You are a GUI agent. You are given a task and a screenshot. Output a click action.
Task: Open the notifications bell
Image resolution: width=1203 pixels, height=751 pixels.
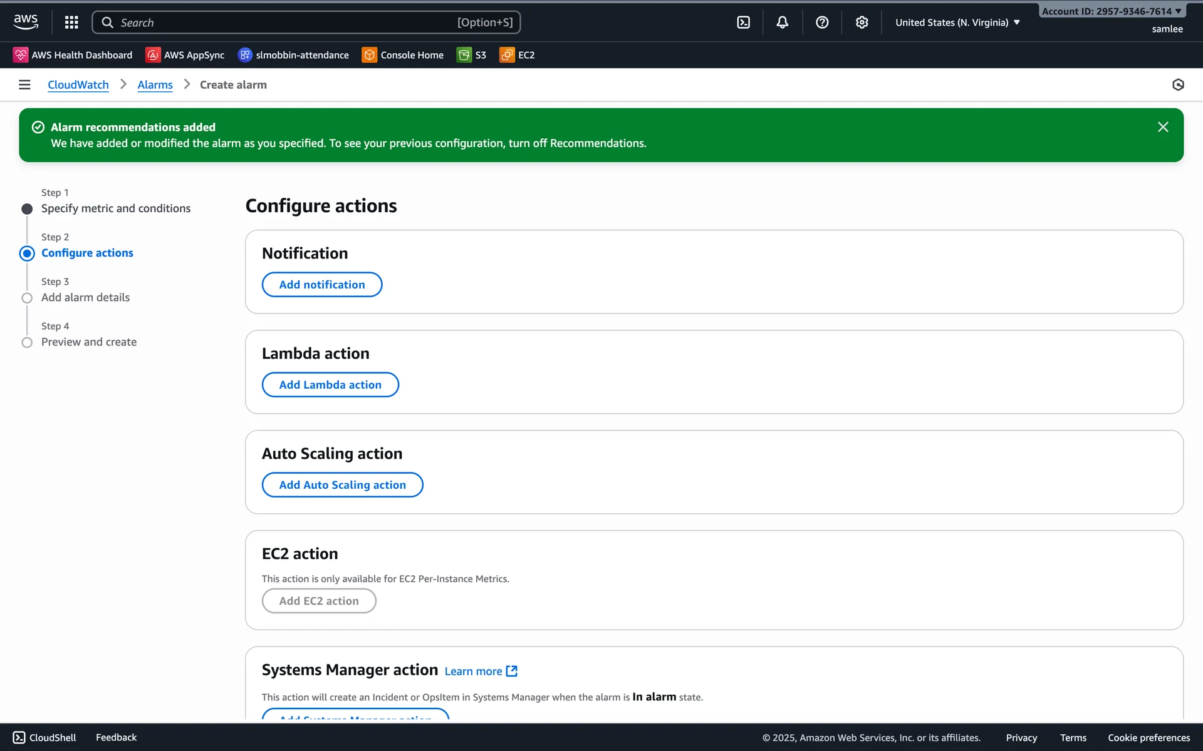(x=783, y=23)
